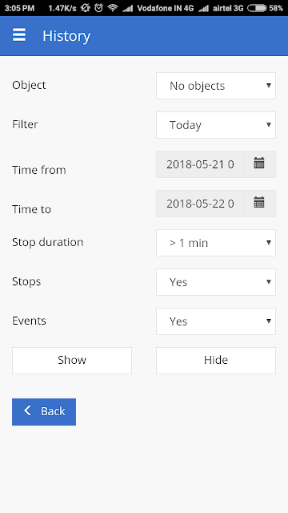Open calendar picker for Time to
288x513 pixels.
point(259,204)
